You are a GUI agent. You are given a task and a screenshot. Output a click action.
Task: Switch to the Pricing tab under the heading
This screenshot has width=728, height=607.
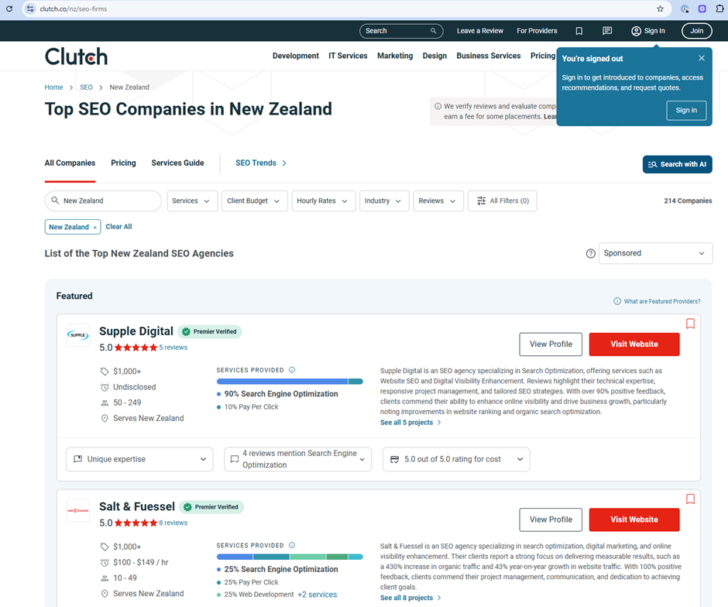(x=123, y=163)
